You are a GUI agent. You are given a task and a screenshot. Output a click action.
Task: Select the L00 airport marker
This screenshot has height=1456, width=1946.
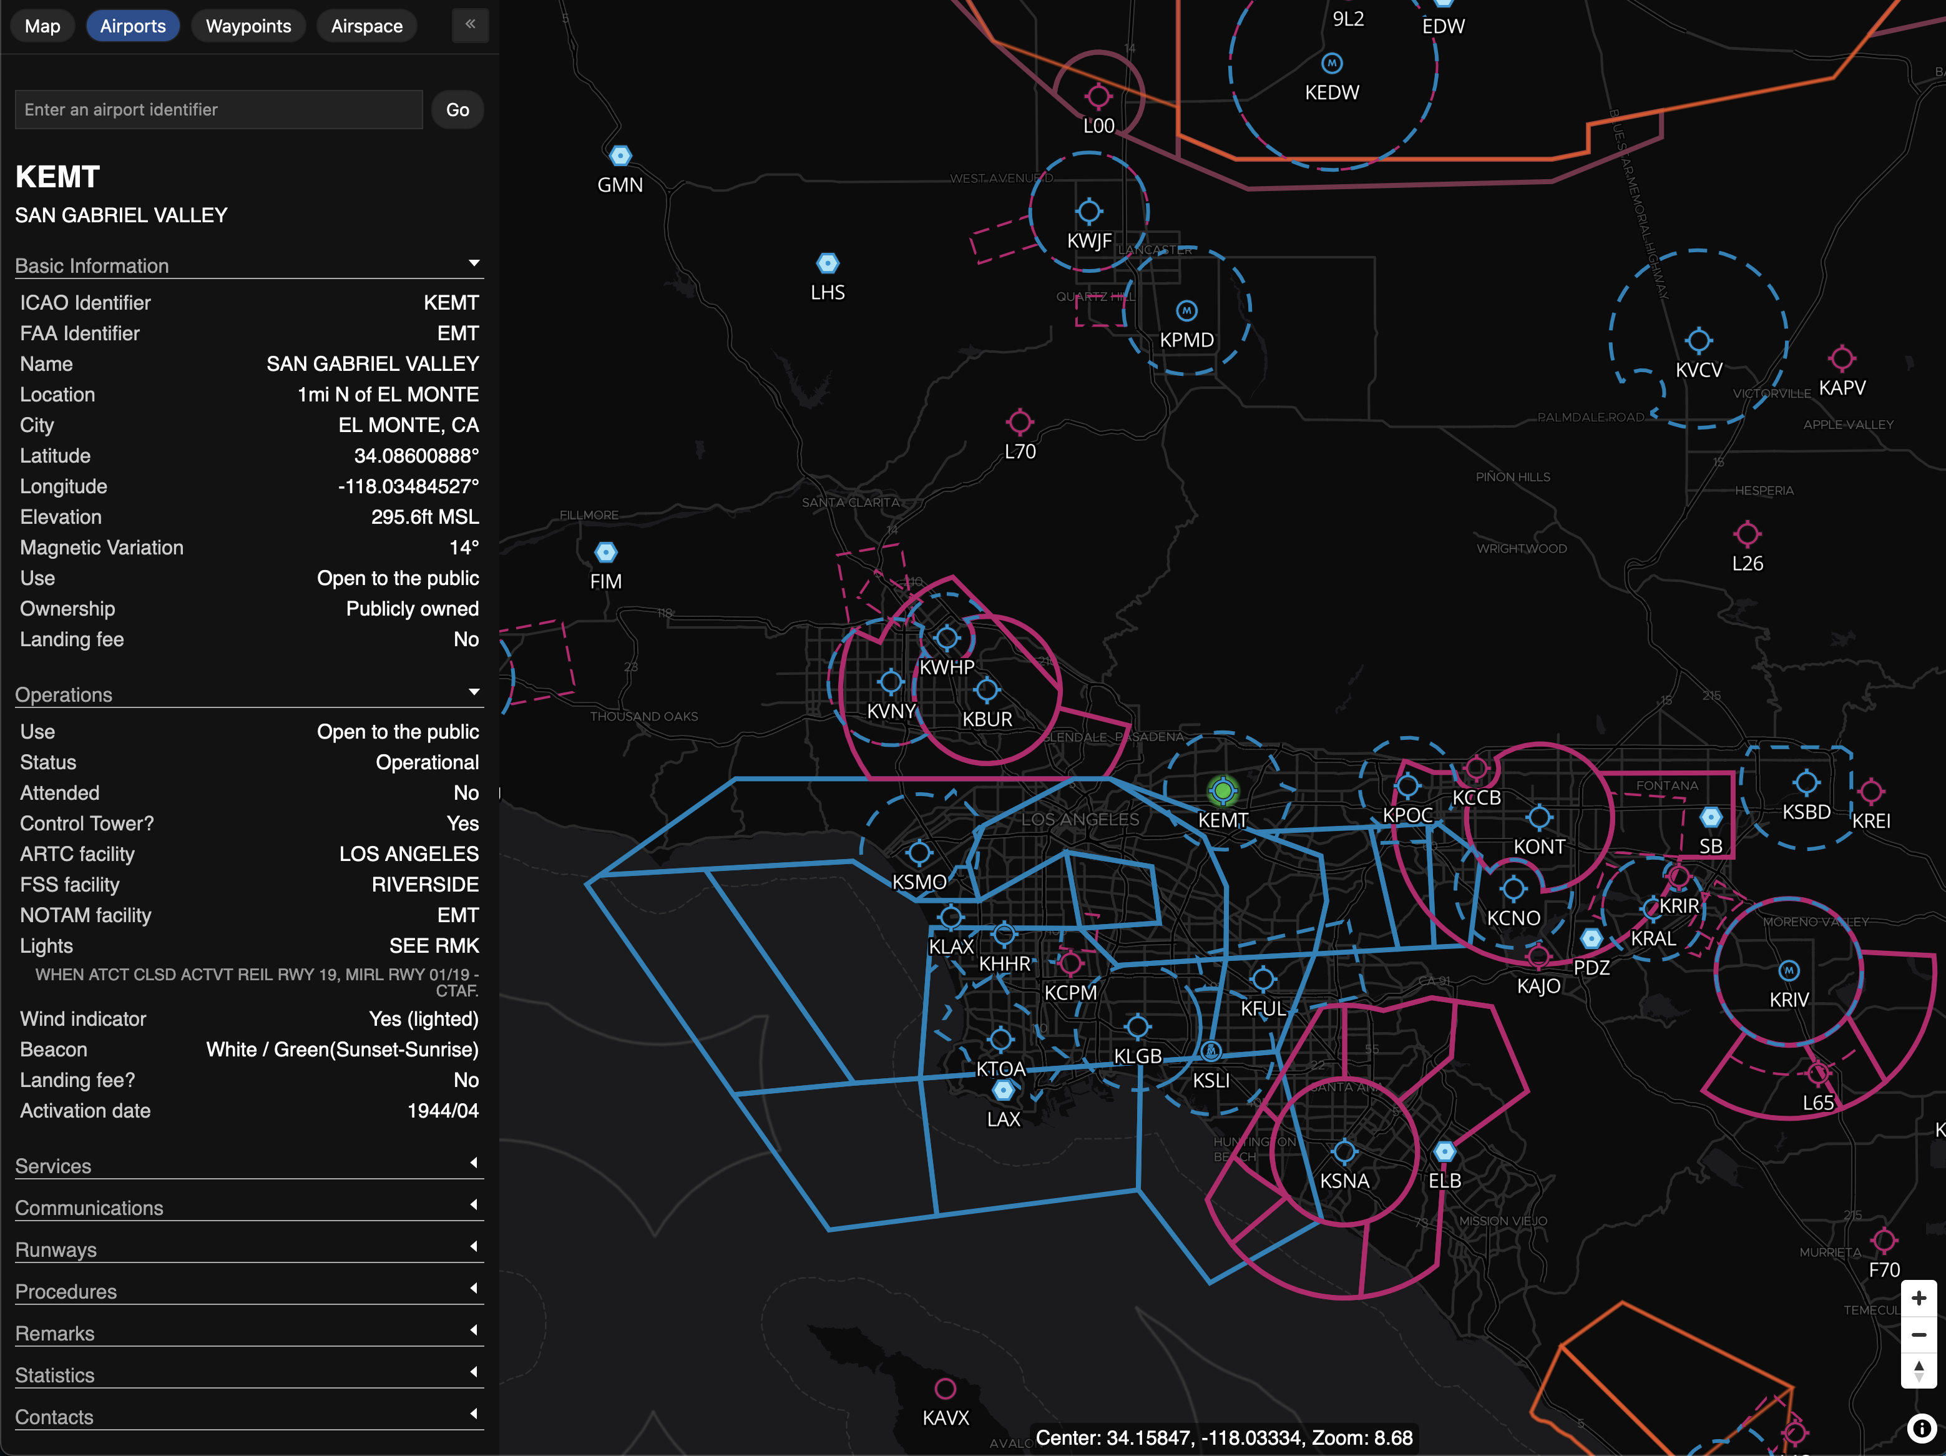(1098, 97)
